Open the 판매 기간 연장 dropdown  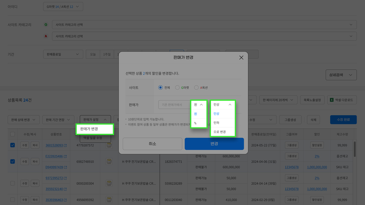tap(58, 120)
